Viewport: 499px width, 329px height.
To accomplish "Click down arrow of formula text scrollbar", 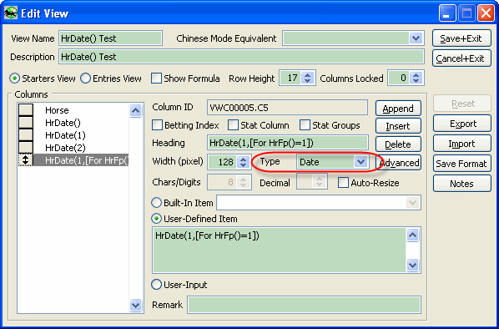I will coord(412,265).
